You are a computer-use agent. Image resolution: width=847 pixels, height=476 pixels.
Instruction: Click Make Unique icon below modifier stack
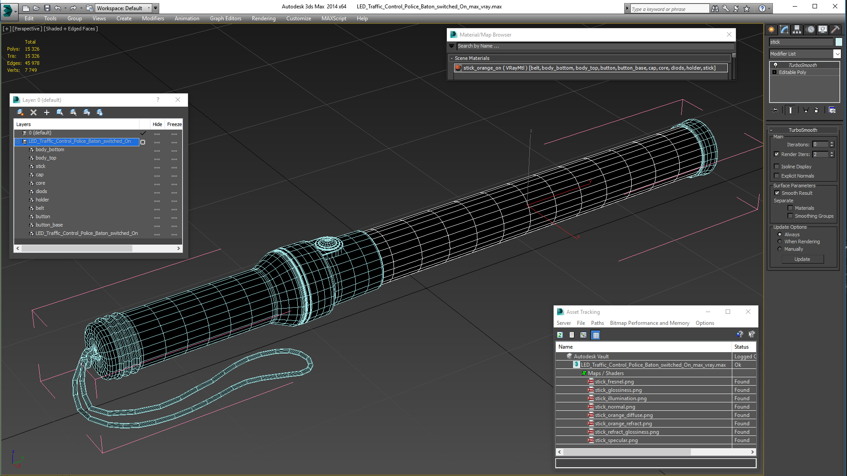(x=806, y=110)
